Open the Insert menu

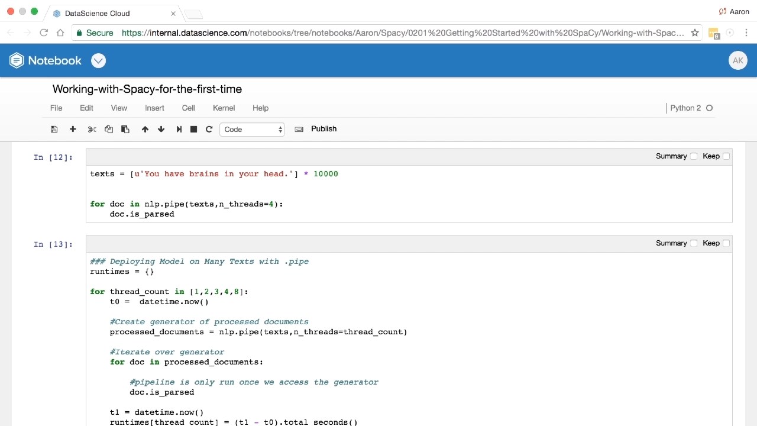click(x=154, y=108)
